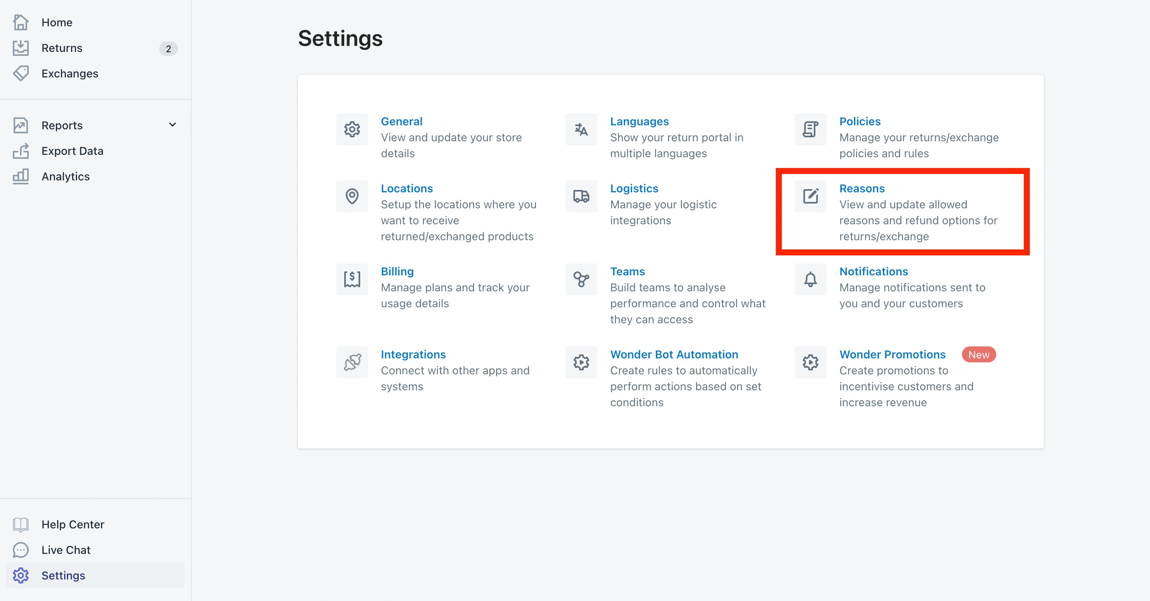Open the Wonder Bot Automation link
The image size is (1150, 601).
click(674, 354)
